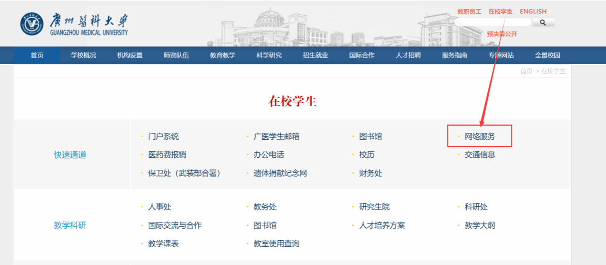This screenshot has width=606, height=265.
Task: Go to 师资队伍 nav item
Action: pyautogui.click(x=176, y=55)
